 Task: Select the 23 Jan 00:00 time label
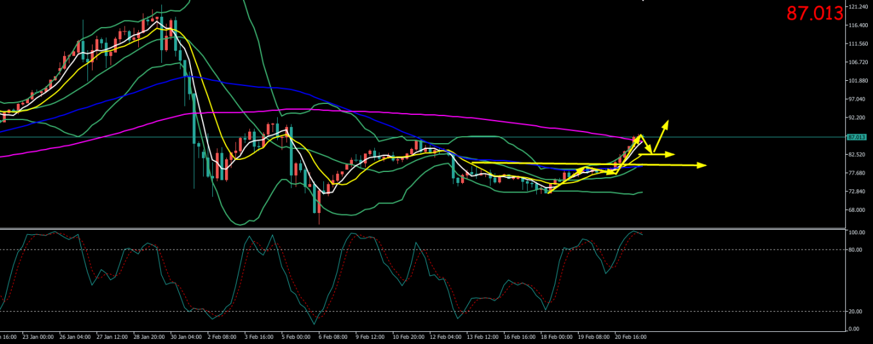click(x=37, y=336)
